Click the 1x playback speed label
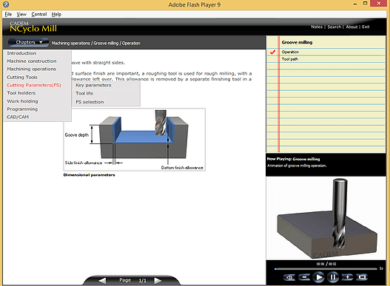390x286 pixels. tap(381, 268)
